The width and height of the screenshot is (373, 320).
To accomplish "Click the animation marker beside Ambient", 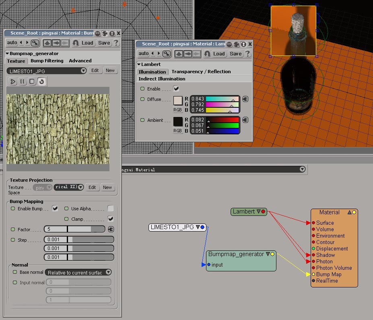I will click(142, 120).
